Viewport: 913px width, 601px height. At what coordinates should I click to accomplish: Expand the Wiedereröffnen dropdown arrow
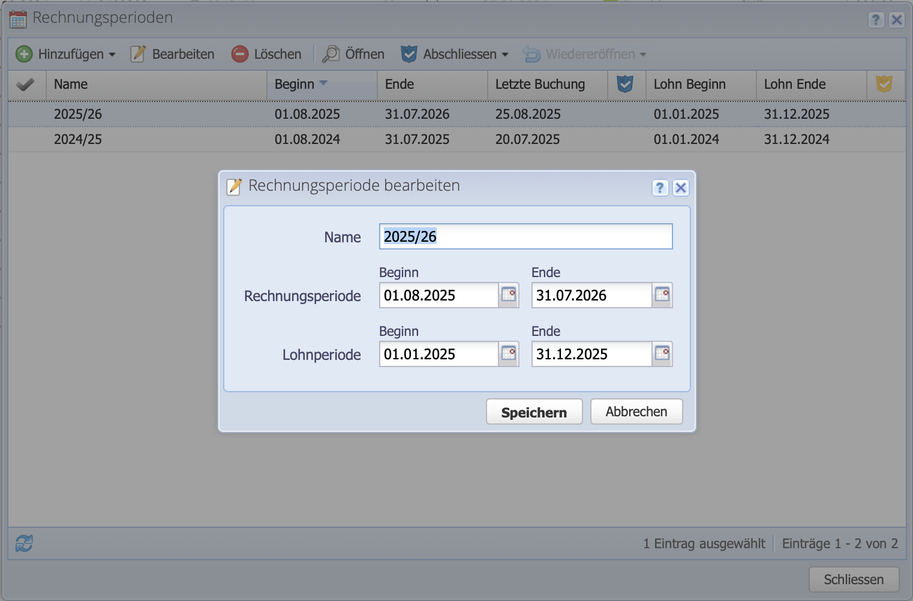click(643, 55)
